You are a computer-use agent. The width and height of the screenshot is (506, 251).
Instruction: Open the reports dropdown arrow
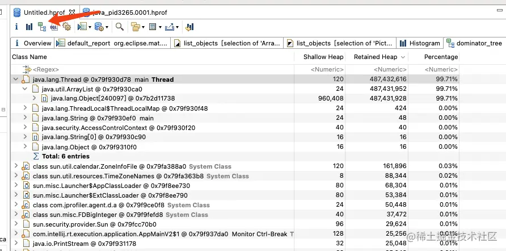[x=90, y=27]
